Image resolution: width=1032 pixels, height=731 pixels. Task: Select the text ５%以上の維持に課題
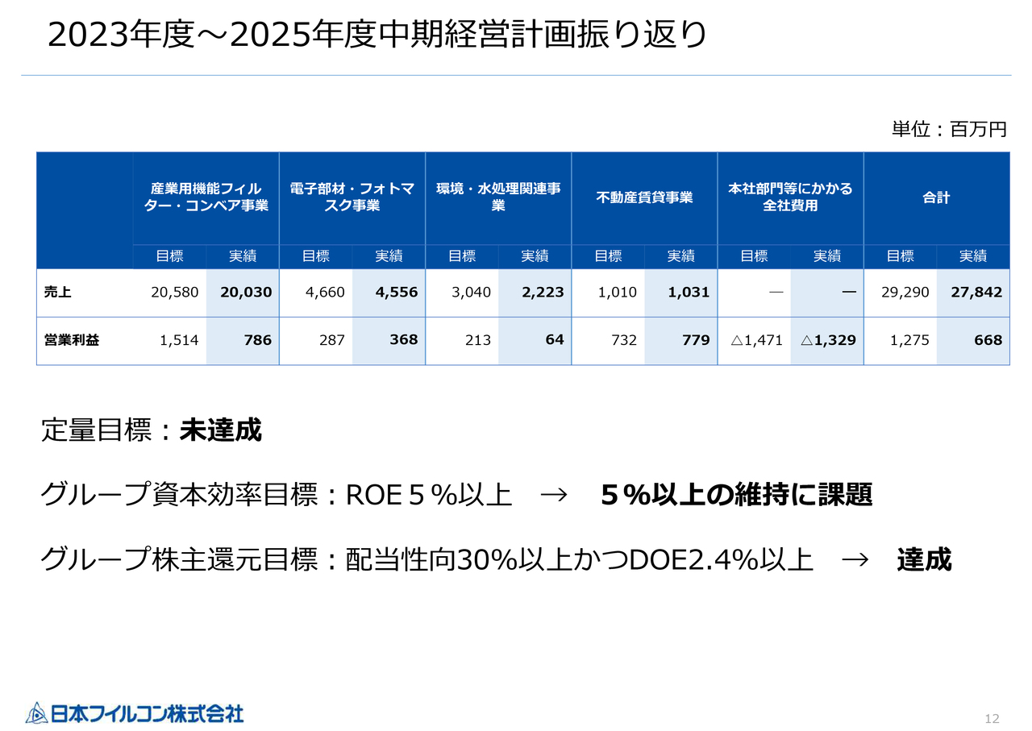pos(736,495)
